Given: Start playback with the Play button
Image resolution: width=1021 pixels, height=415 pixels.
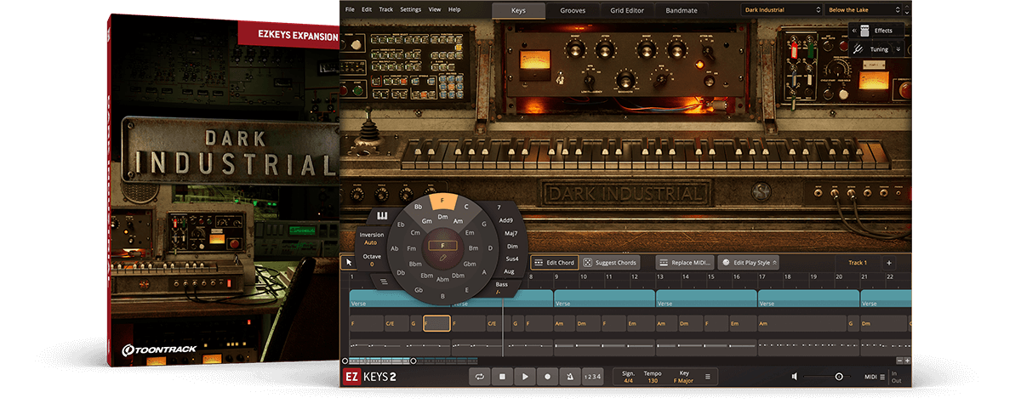Looking at the screenshot, I should click(x=525, y=376).
